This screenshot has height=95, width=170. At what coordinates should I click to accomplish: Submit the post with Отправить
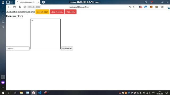tap(67, 49)
